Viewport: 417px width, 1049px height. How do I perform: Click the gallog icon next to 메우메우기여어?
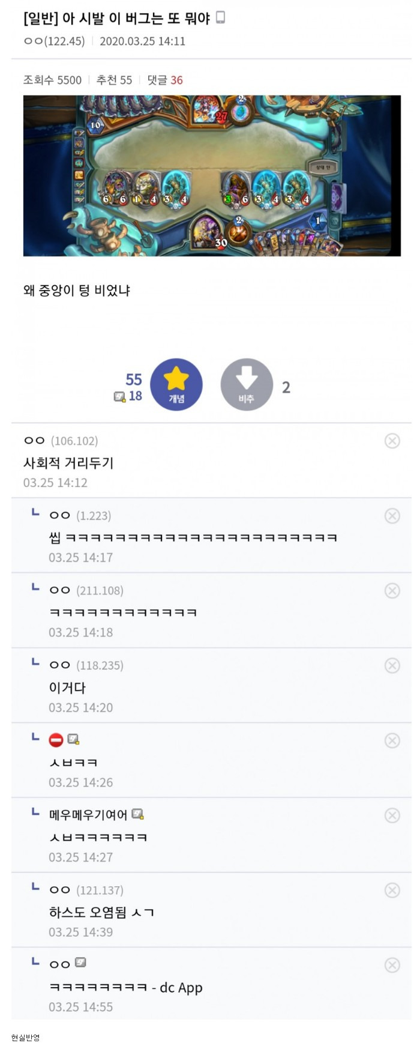click(137, 814)
